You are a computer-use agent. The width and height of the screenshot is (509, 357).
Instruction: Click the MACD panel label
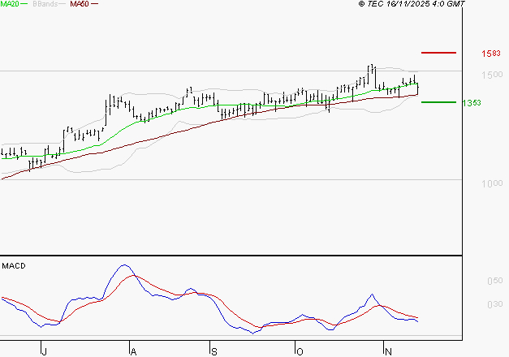point(14,266)
